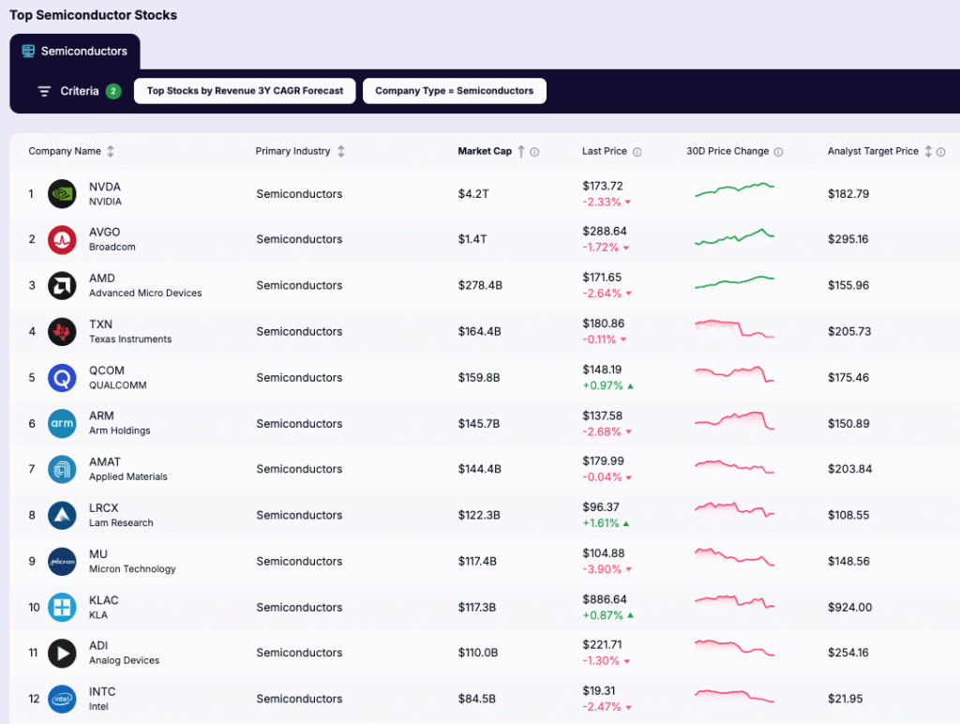Click Lam Research market cap $122.3B
This screenshot has height=724, width=960.
479,515
